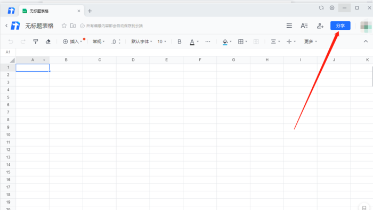Click the blue 分享 button

(x=340, y=26)
